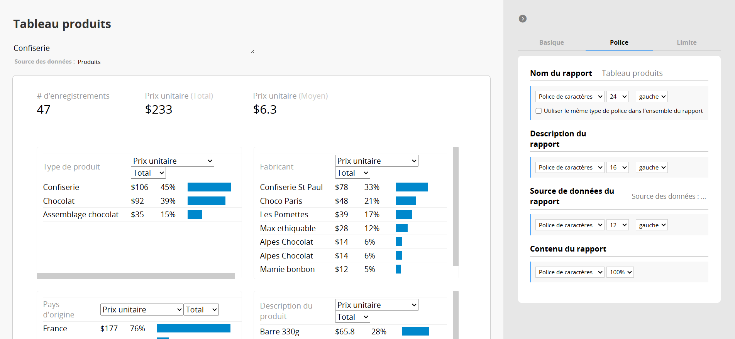Click the France 76% blue bar
Screen dimensions: 735x339
coord(194,328)
